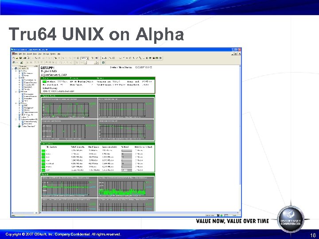Click the green status bar indicator icon
The image size is (319, 239).
[222, 216]
